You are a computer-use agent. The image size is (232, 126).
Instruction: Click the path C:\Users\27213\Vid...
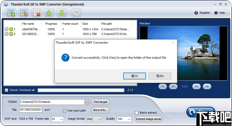click(x=115, y=34)
